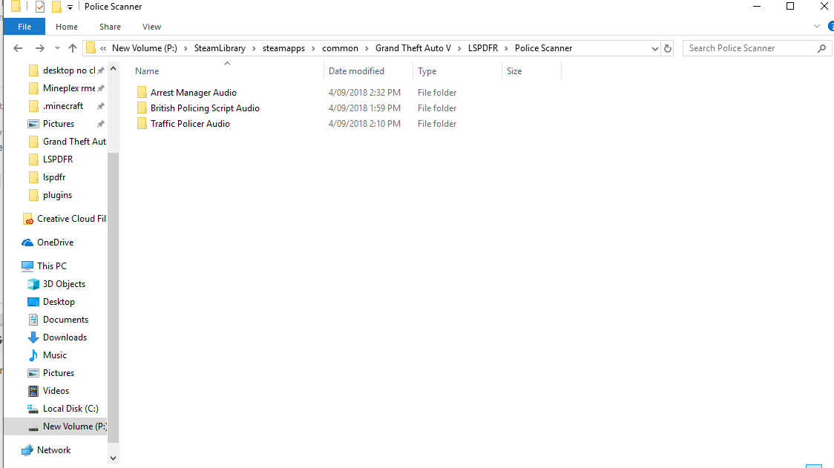Navigate to common in breadcrumb
This screenshot has width=834, height=468.
(340, 48)
